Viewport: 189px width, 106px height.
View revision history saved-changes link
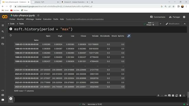85,19
